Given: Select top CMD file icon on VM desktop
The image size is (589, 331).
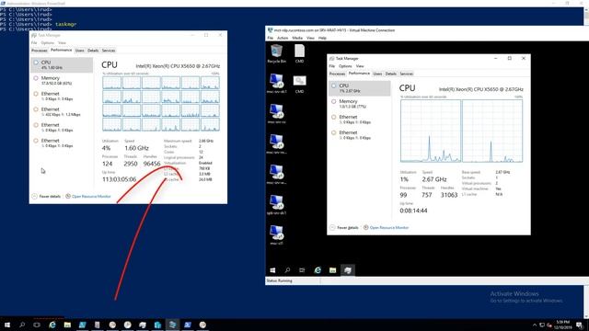Looking at the screenshot, I should 299,53.
